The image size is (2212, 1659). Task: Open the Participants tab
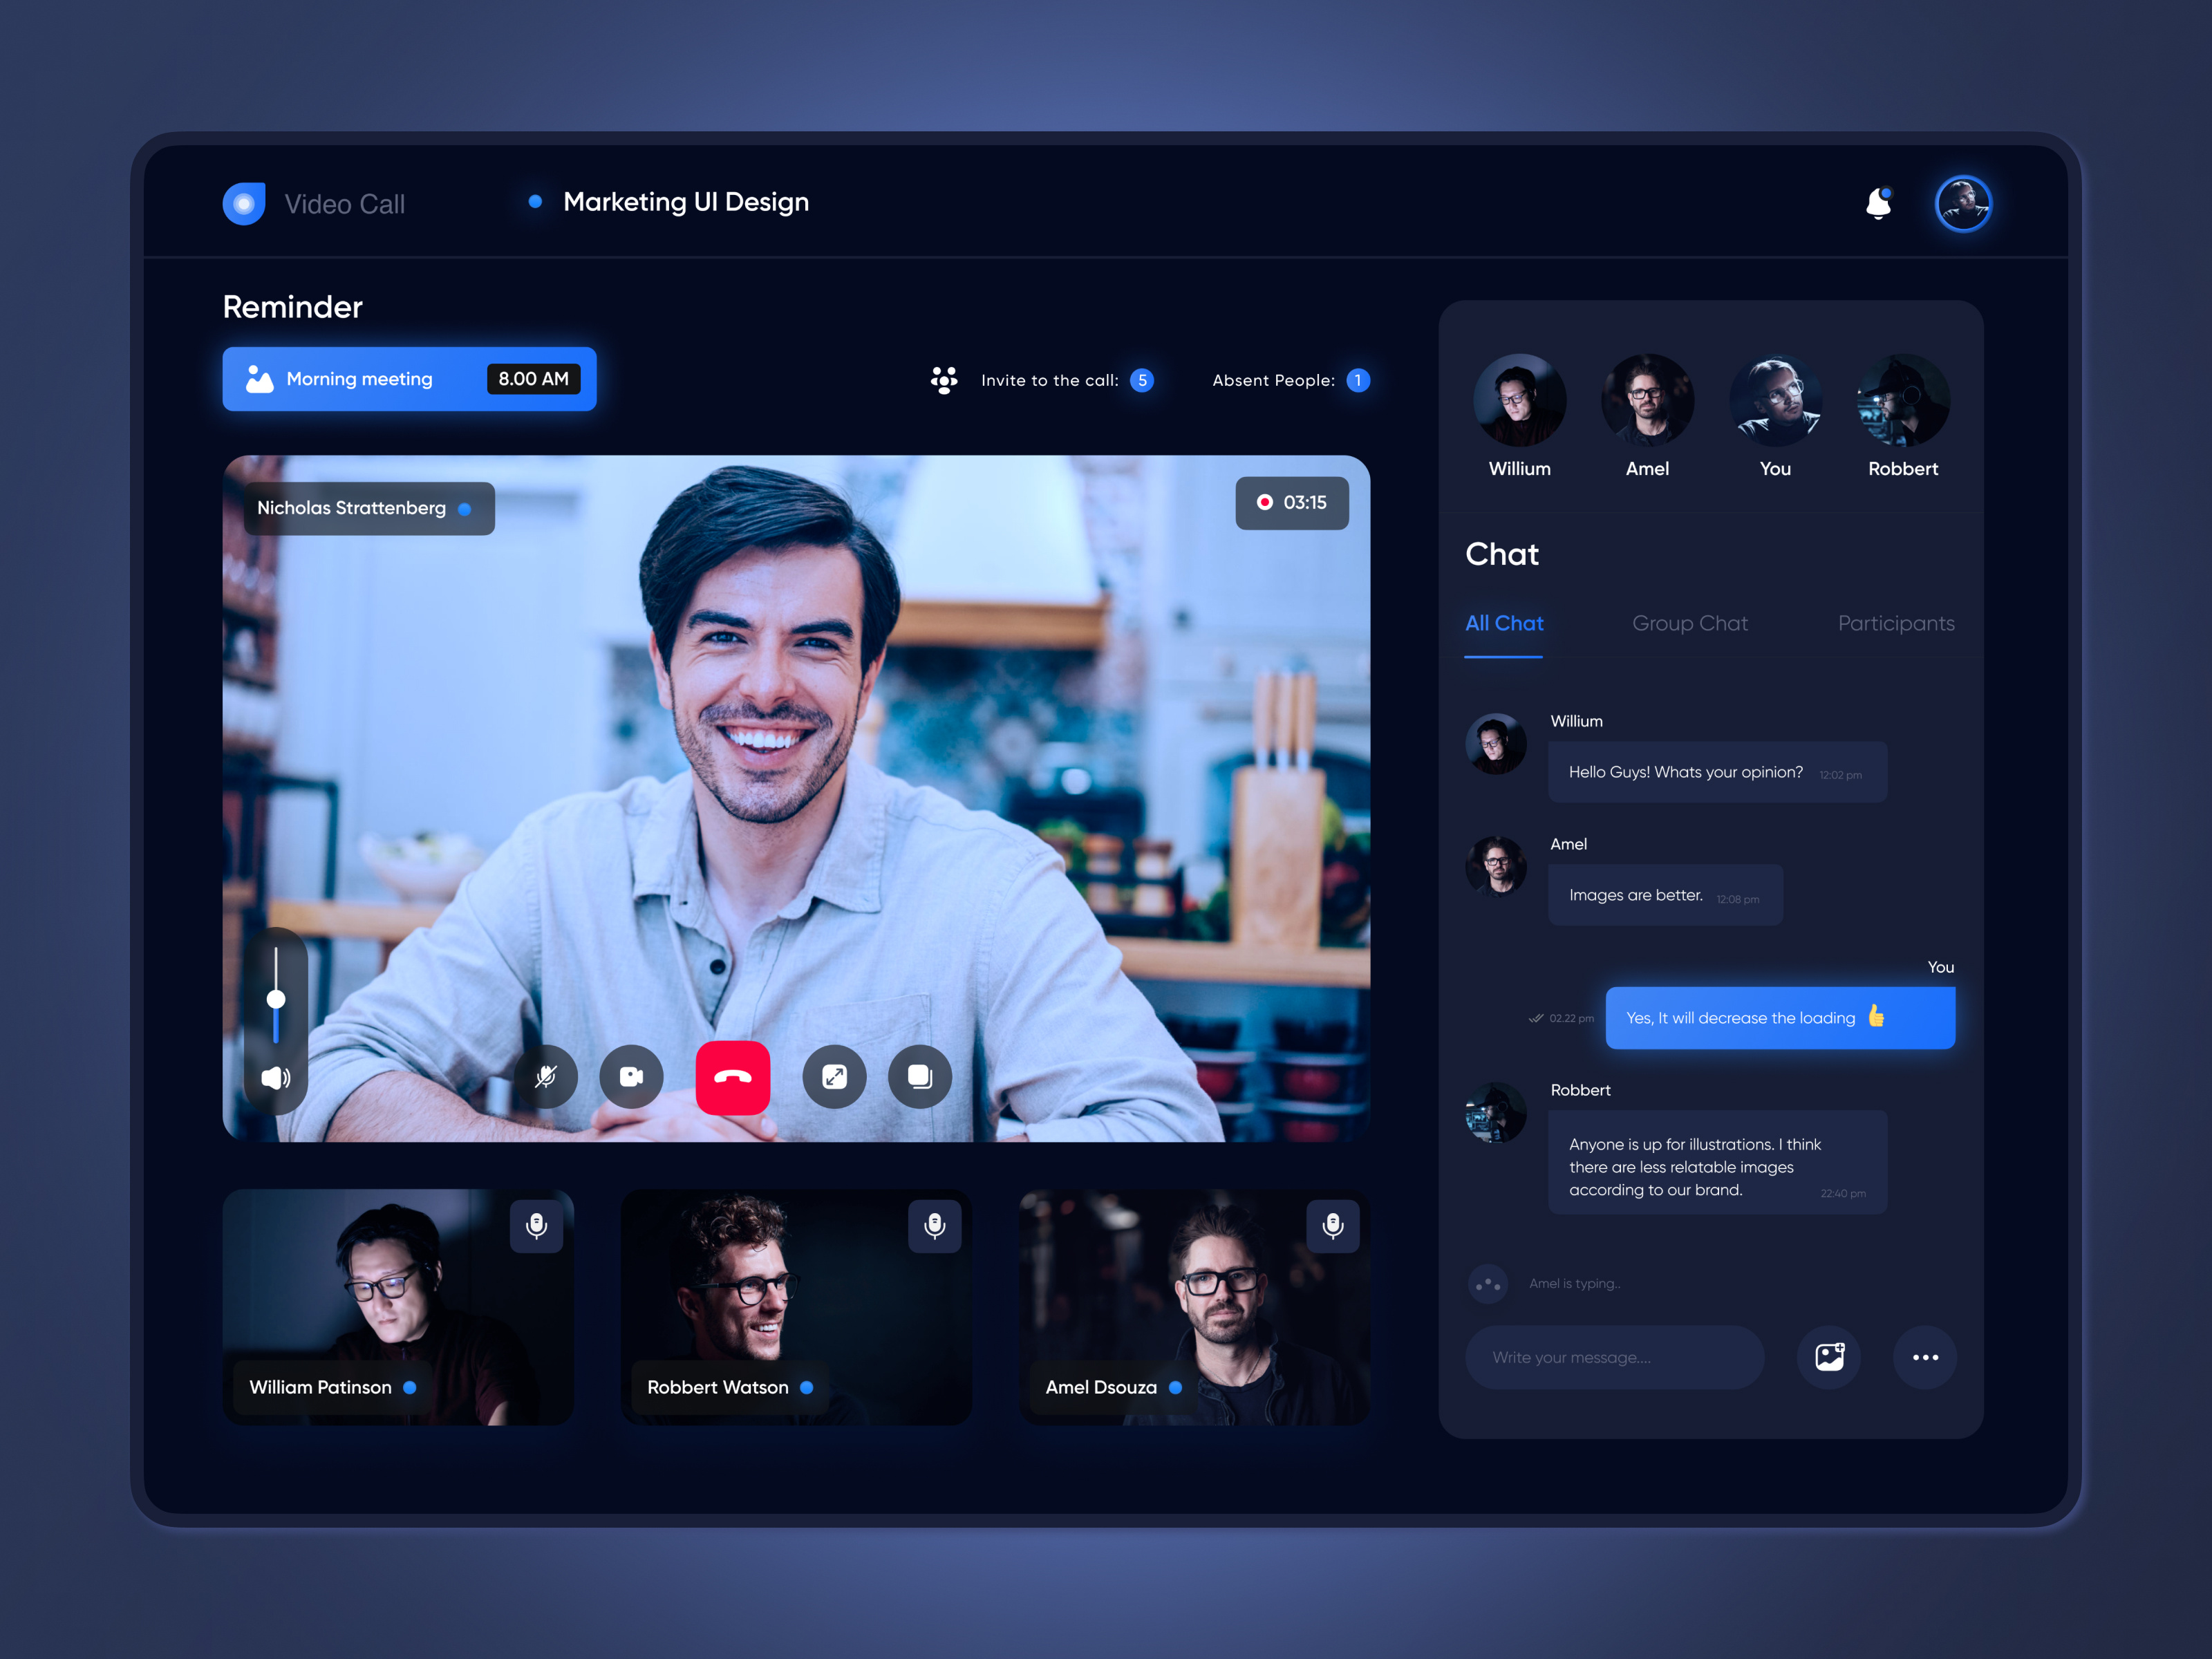pyautogui.click(x=1895, y=623)
